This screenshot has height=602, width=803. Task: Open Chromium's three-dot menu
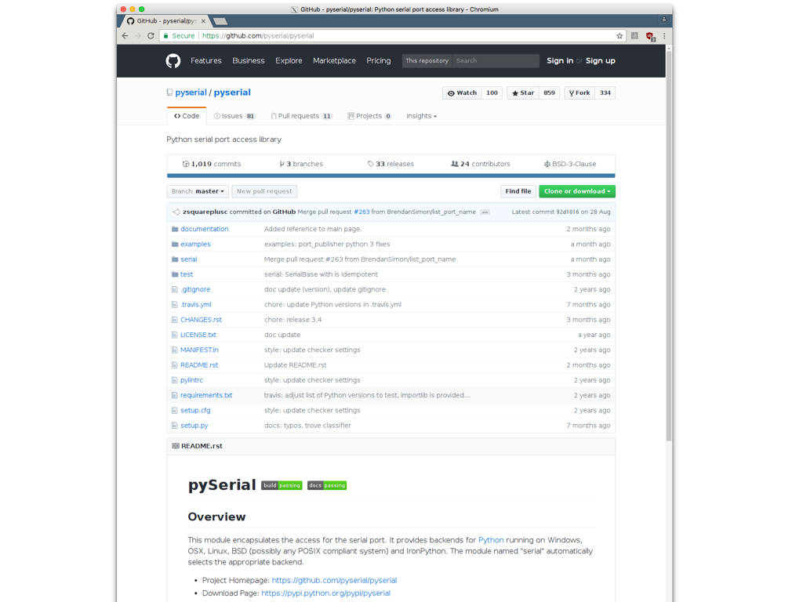point(664,36)
